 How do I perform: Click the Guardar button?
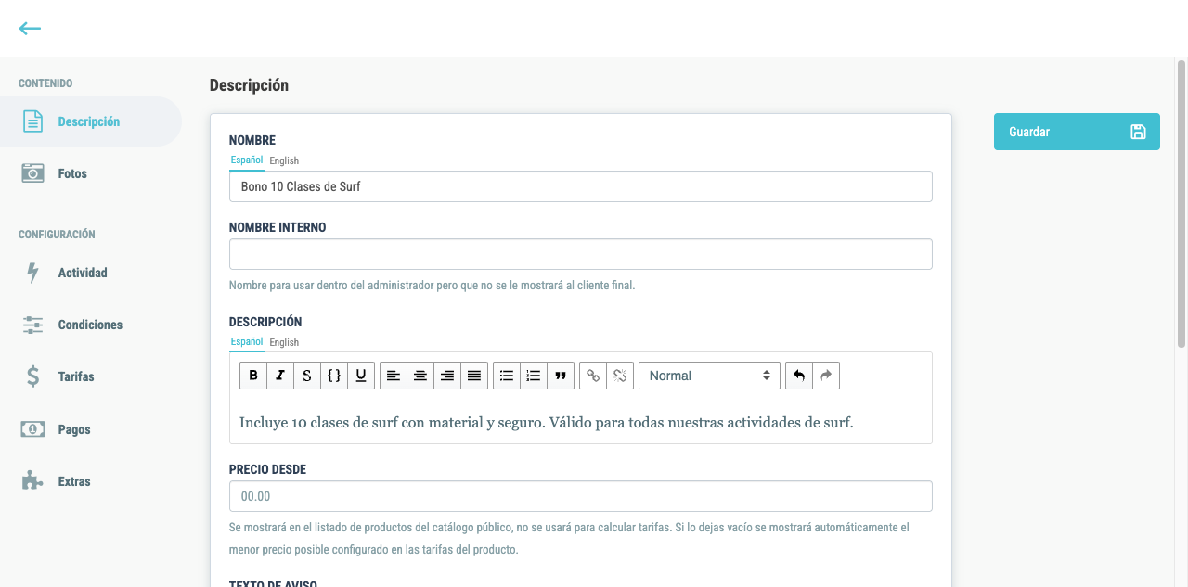pyautogui.click(x=1077, y=132)
